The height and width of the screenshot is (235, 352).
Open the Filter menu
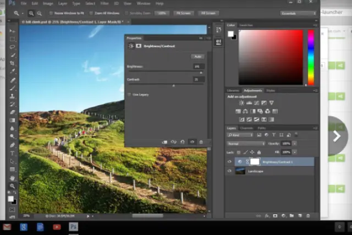click(x=105, y=3)
